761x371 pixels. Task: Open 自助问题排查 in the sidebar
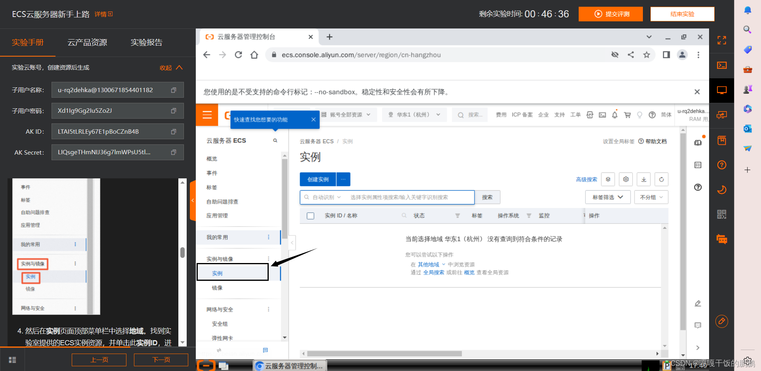point(222,202)
